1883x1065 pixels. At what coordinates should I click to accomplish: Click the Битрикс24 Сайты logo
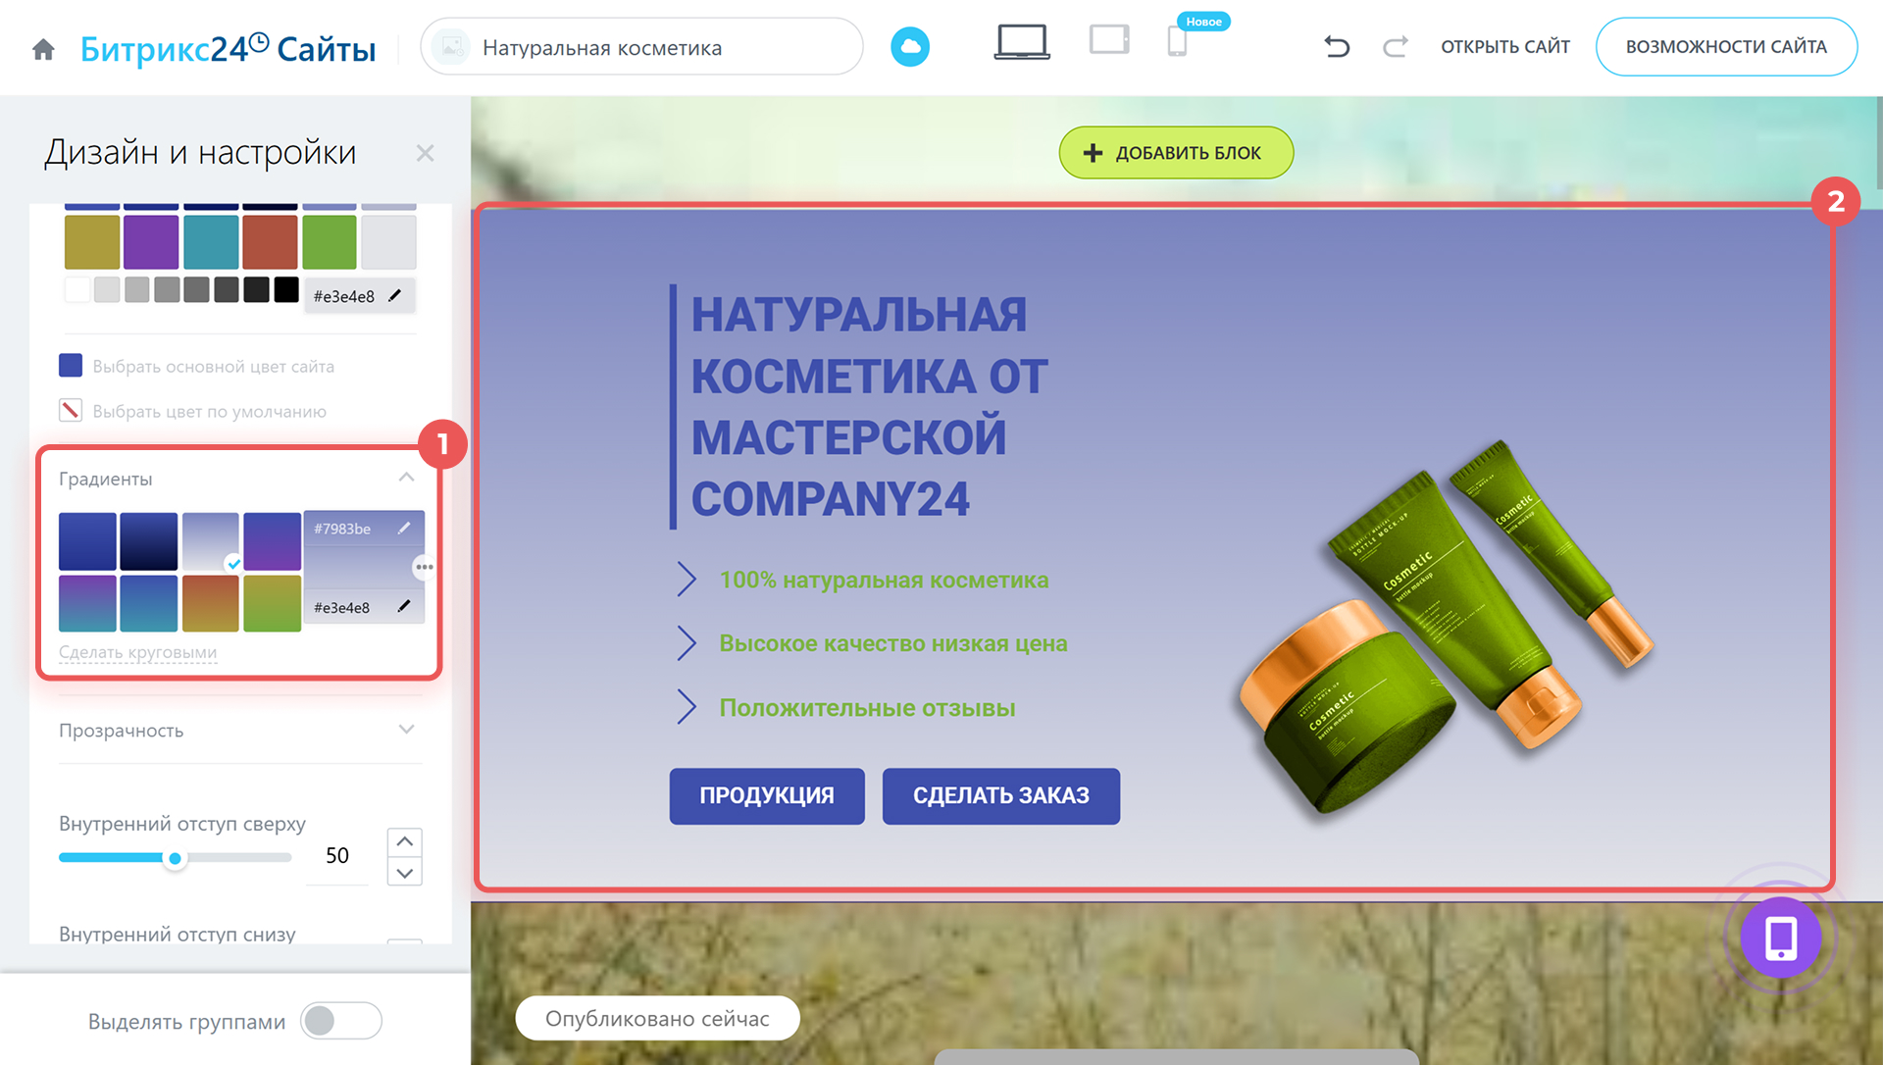[x=228, y=48]
